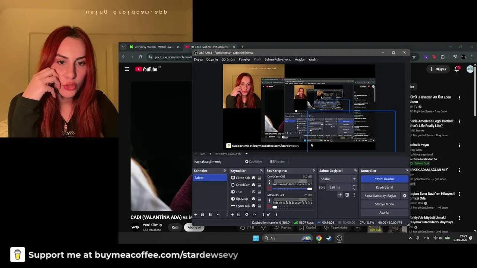Hide the Браузер source
Image resolution: width=477 pixels, height=268 pixels.
(253, 199)
